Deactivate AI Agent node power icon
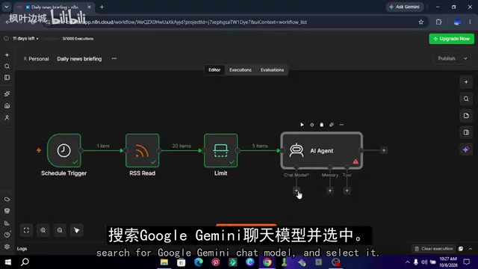The height and width of the screenshot is (269, 478). 311,125
